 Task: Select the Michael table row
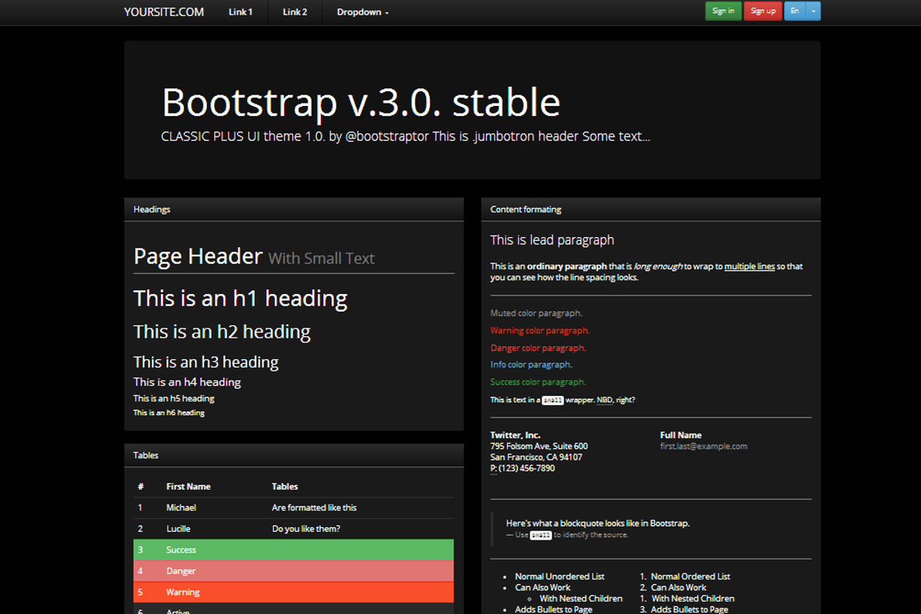coord(294,507)
